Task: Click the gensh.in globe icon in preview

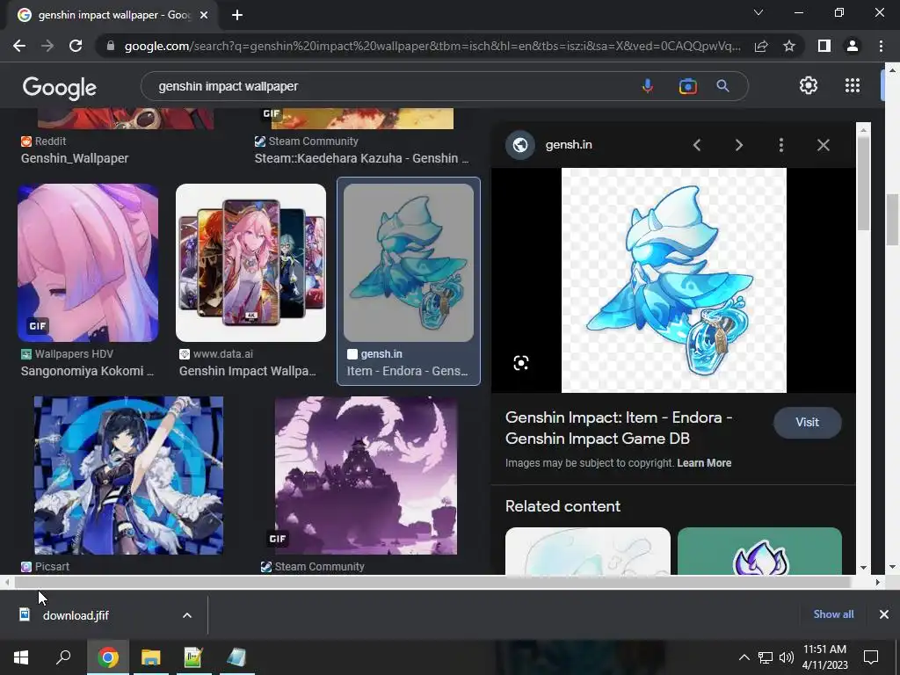Action: tap(520, 145)
